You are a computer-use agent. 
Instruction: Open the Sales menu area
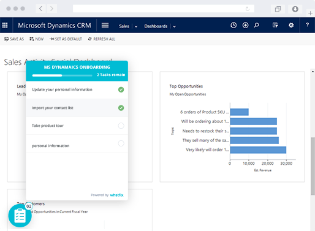(x=124, y=26)
